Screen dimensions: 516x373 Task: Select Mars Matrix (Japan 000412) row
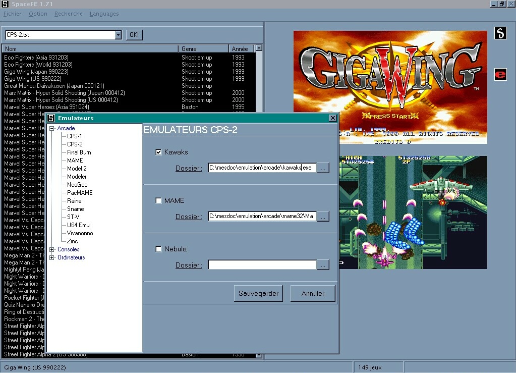128,93
